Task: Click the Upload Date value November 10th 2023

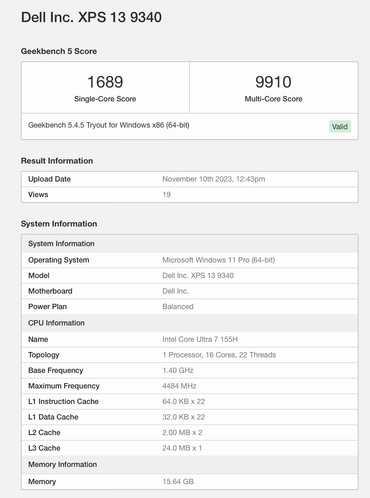Action: point(214,179)
